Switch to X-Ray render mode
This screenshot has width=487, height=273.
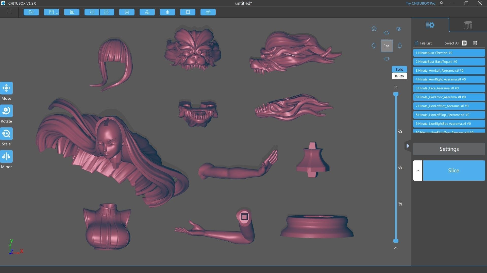pos(399,76)
